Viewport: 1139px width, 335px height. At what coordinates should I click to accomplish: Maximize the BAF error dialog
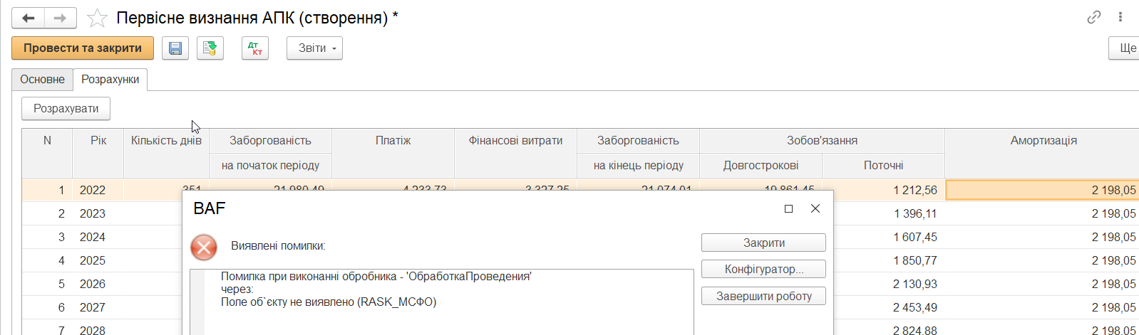tap(788, 208)
